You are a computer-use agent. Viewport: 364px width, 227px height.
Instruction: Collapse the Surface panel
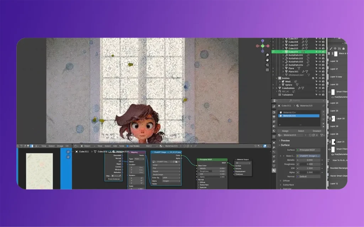tap(279, 145)
